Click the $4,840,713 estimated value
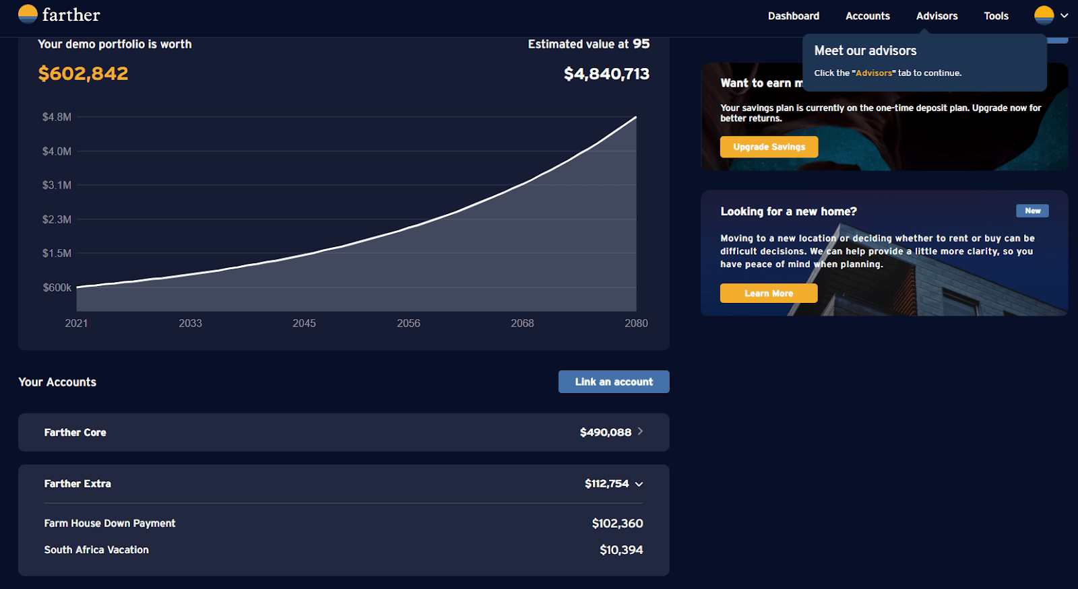Screen dimensions: 1078x589 [606, 73]
